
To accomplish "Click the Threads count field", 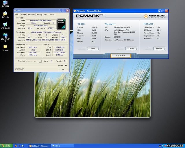I will [64, 61].
